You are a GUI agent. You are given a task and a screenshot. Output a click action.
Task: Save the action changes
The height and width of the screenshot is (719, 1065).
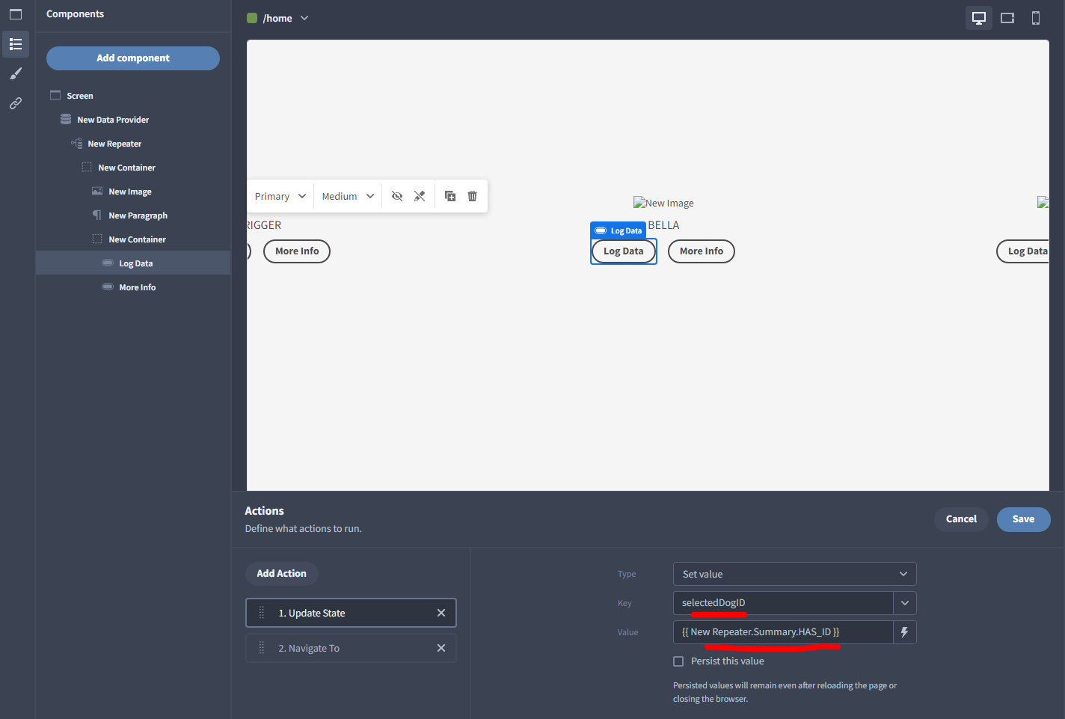tap(1023, 519)
